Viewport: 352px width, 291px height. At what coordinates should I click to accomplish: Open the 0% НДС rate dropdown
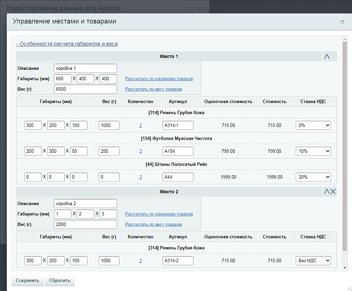pyautogui.click(x=313, y=125)
